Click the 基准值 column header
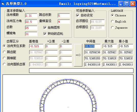Viewport: 137px width, 112px height. pyautogui.click(x=34, y=41)
